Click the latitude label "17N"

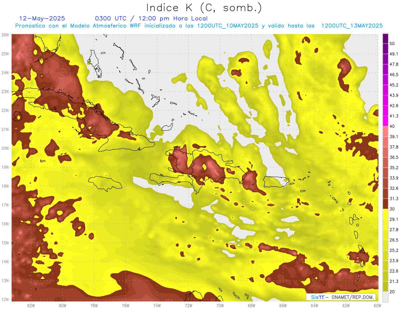tap(5, 205)
